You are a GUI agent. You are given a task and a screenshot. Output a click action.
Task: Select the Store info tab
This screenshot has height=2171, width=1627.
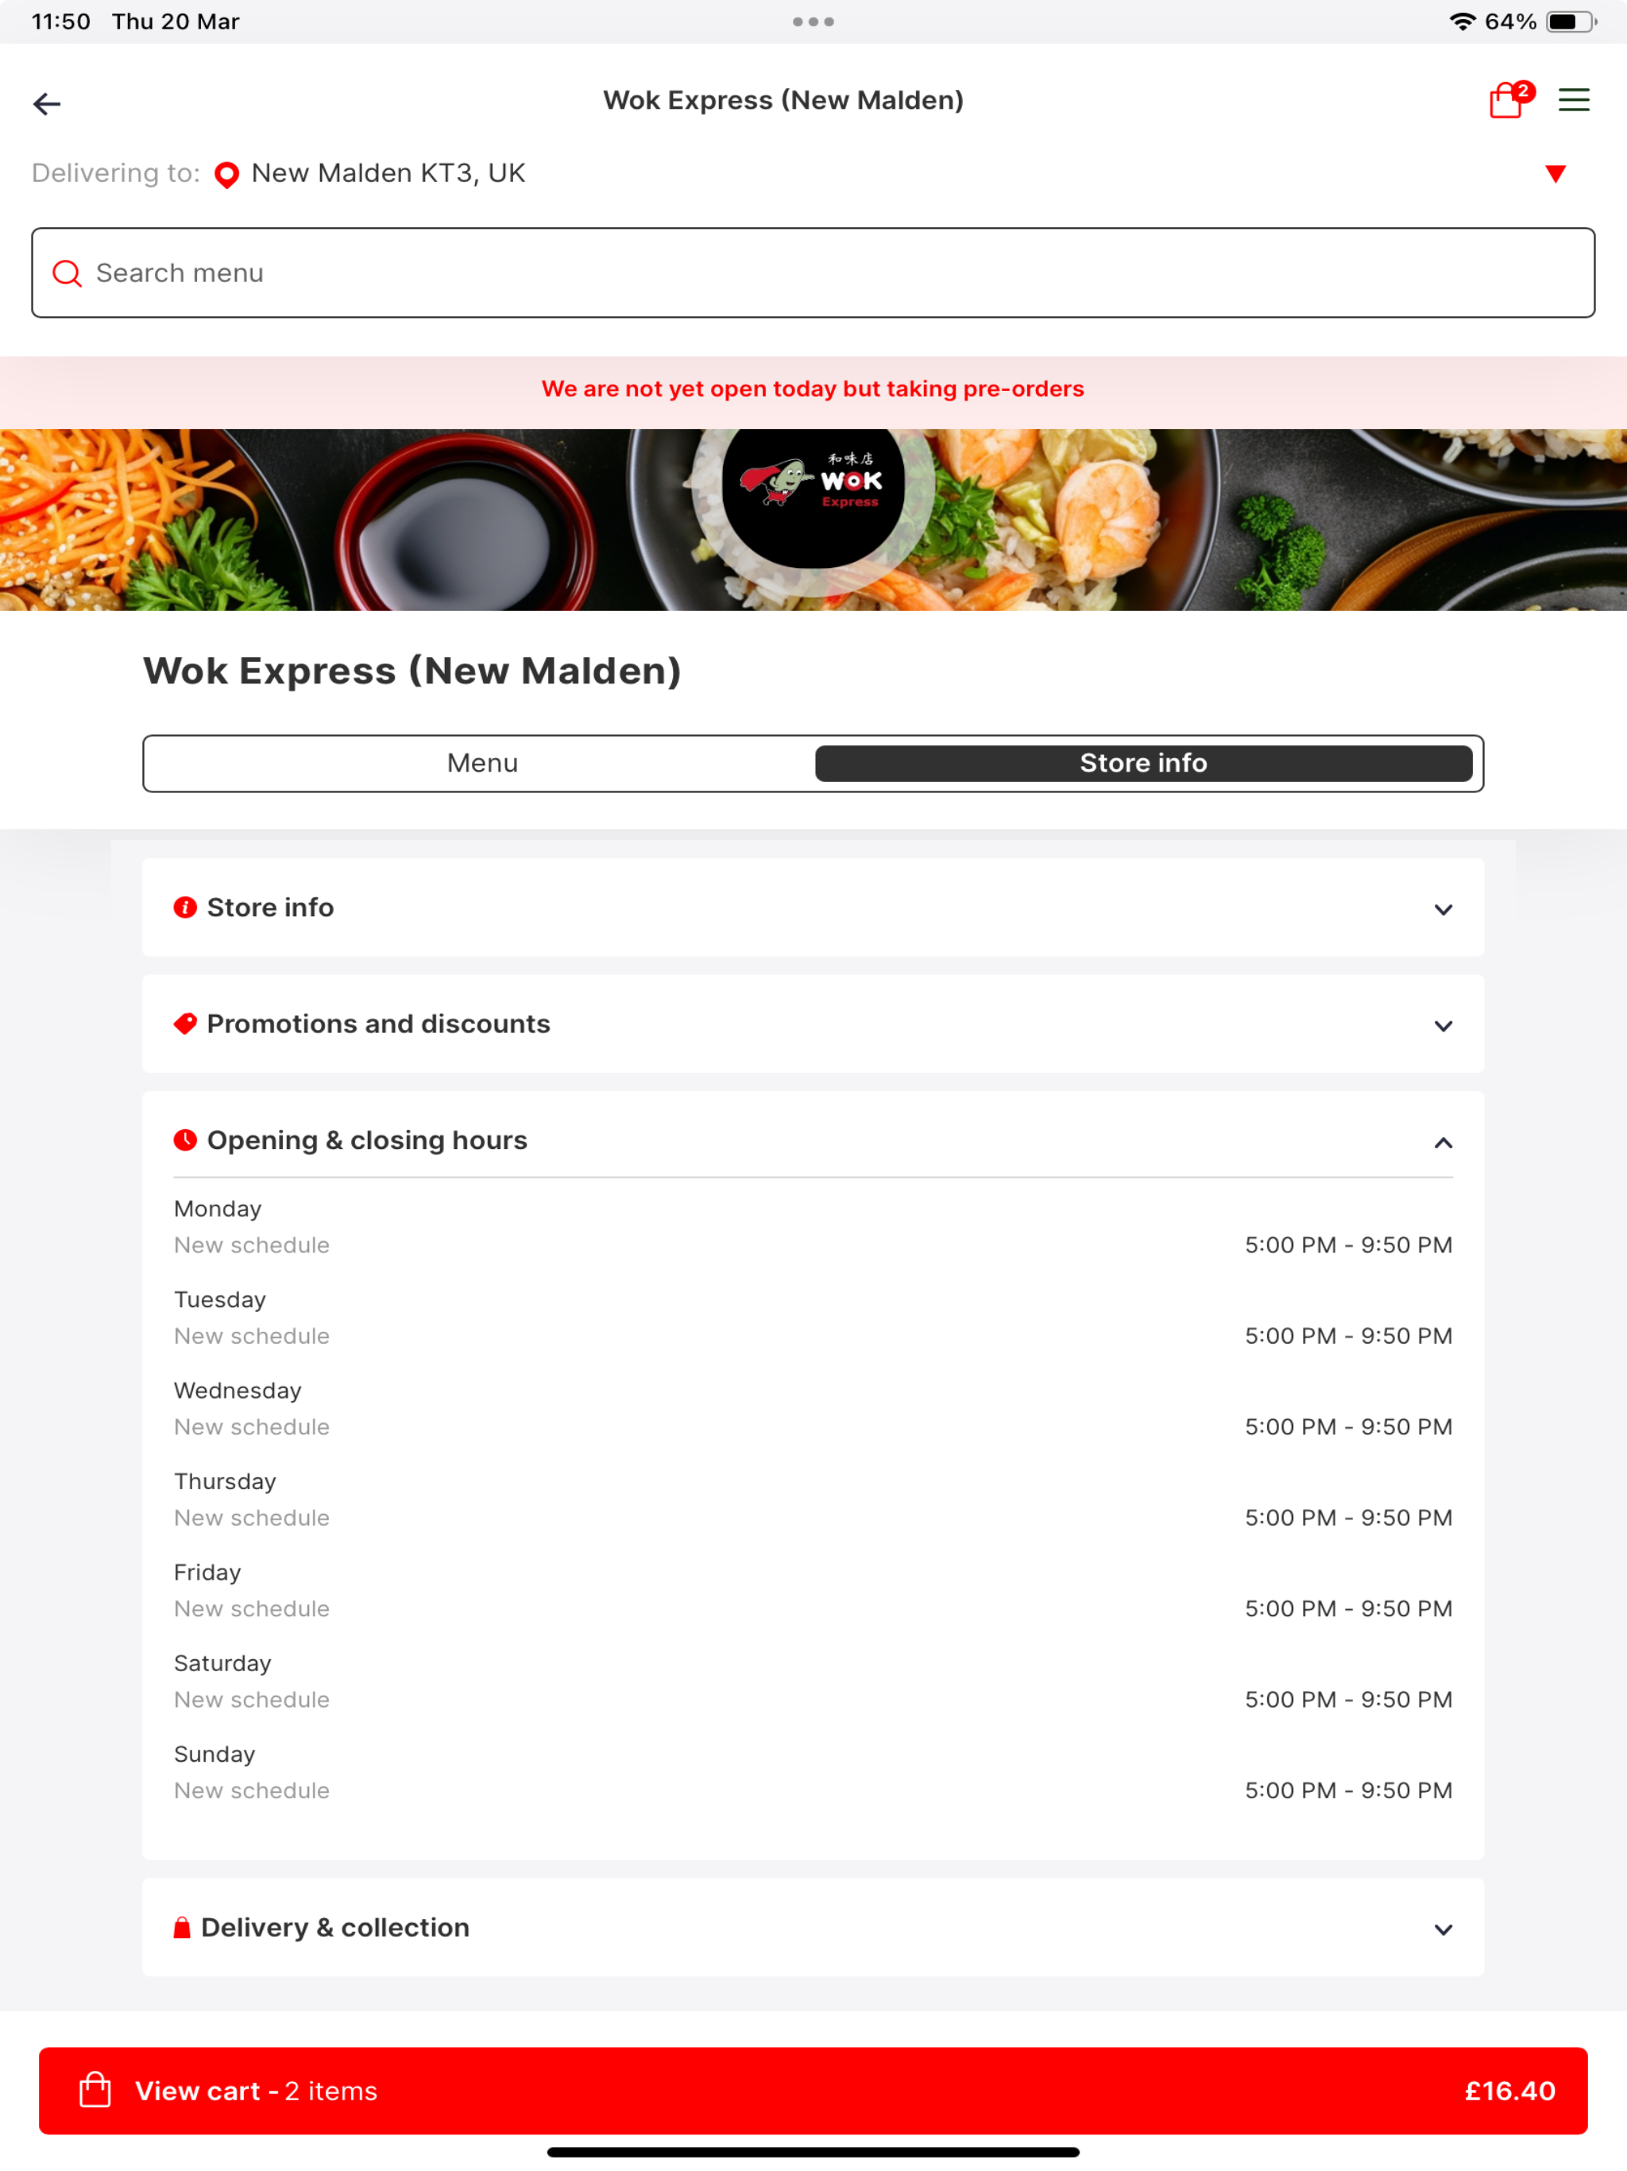pos(1144,764)
